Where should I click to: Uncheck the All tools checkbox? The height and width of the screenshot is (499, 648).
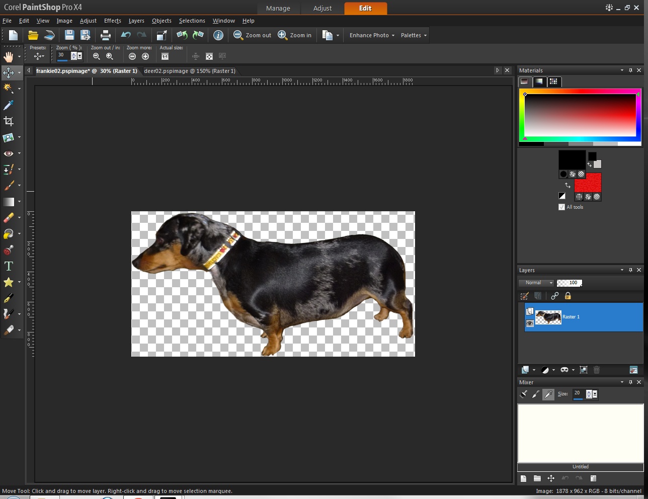click(x=561, y=207)
